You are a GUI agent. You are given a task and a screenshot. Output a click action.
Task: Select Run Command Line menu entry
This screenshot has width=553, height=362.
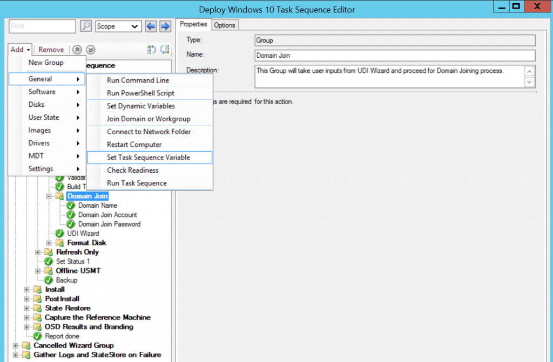[x=150, y=80]
